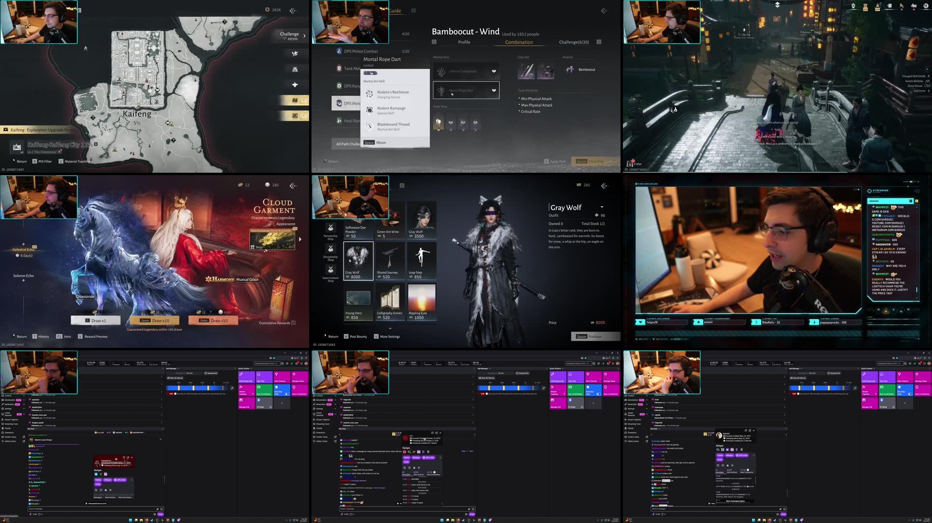Viewport: 932px width, 523px height.
Task: Open the Partnership Shop in the sidebar
Action: coord(330,228)
